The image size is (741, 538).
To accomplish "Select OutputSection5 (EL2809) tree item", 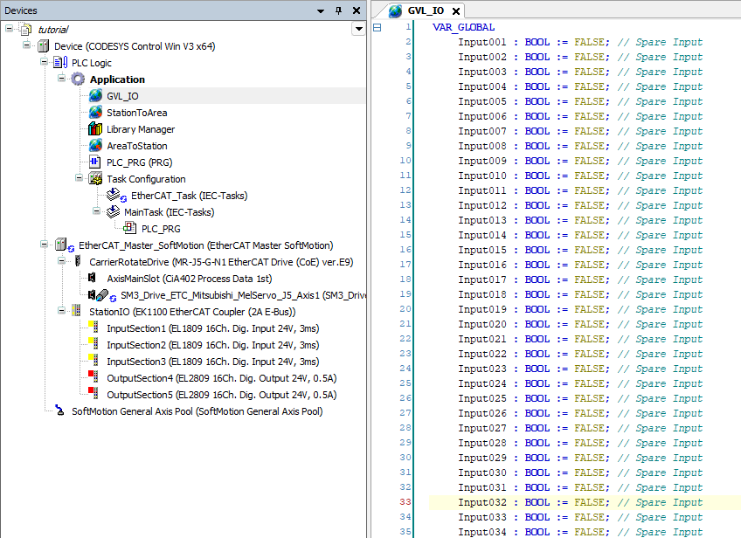I will [222, 395].
